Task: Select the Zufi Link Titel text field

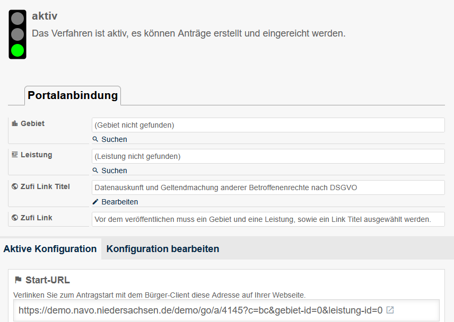Action: (x=268, y=187)
